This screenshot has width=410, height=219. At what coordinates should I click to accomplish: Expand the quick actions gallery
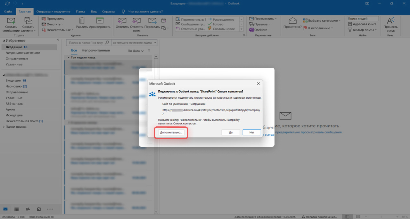[x=242, y=29]
